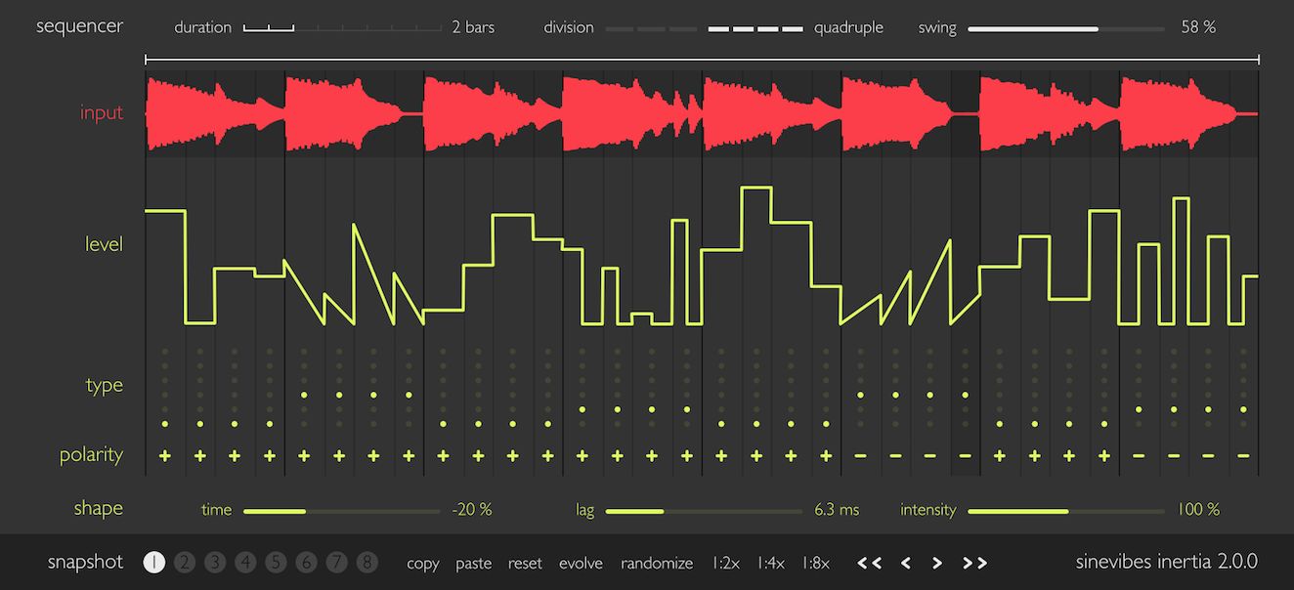The width and height of the screenshot is (1294, 590).
Task: Select snapshot 3
Action: (x=216, y=562)
